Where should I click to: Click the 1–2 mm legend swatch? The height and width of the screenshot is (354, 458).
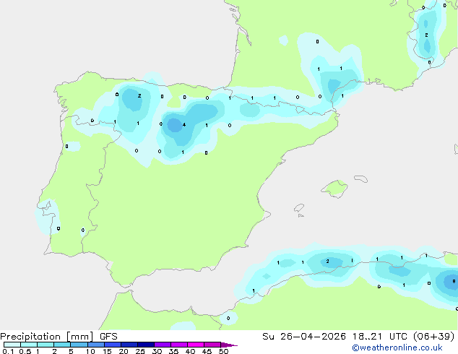point(46,345)
